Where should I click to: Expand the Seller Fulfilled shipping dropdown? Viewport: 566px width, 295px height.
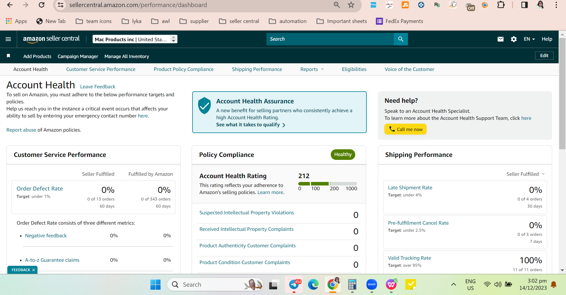tap(526, 174)
